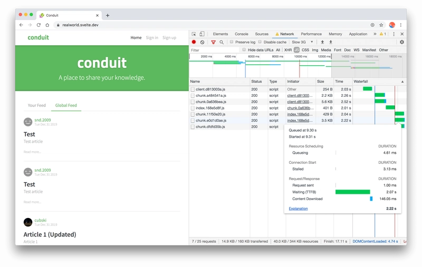Sort by Waterfall column arrow
This screenshot has width=422, height=267.
point(402,82)
